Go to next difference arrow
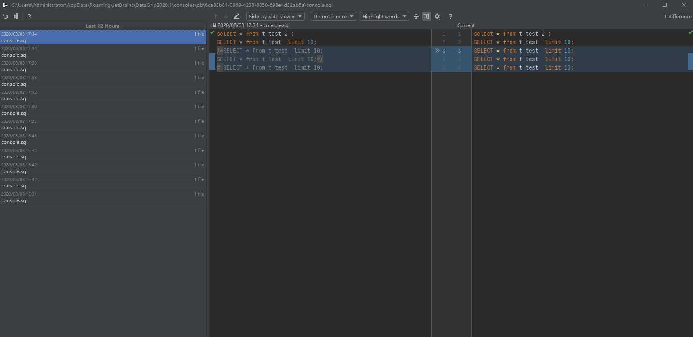Image resolution: width=693 pixels, height=337 pixels. point(226,16)
